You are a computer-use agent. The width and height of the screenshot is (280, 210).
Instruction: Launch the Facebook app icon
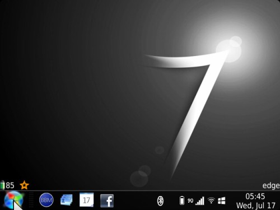click(x=107, y=200)
